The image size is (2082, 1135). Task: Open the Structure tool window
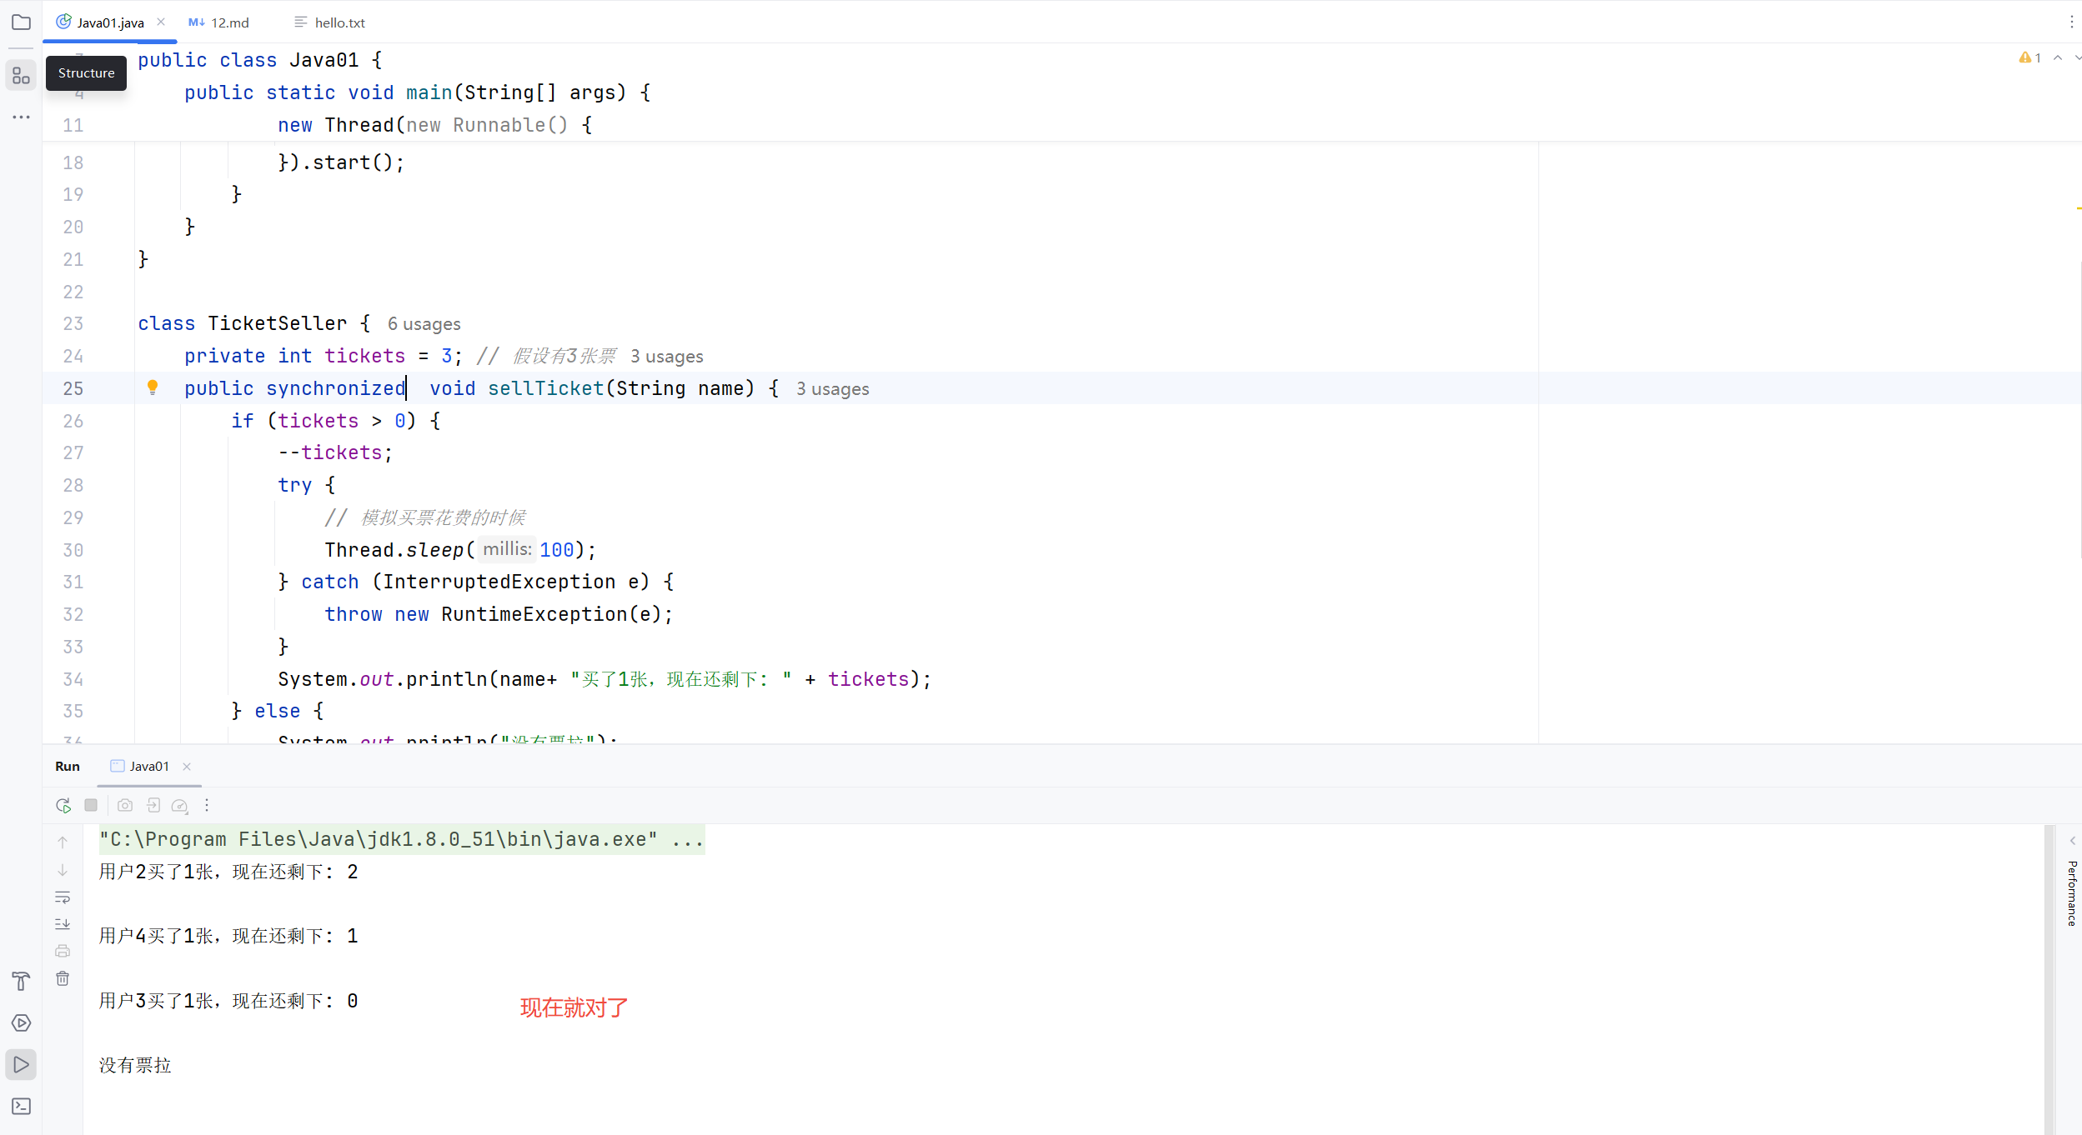coord(22,77)
